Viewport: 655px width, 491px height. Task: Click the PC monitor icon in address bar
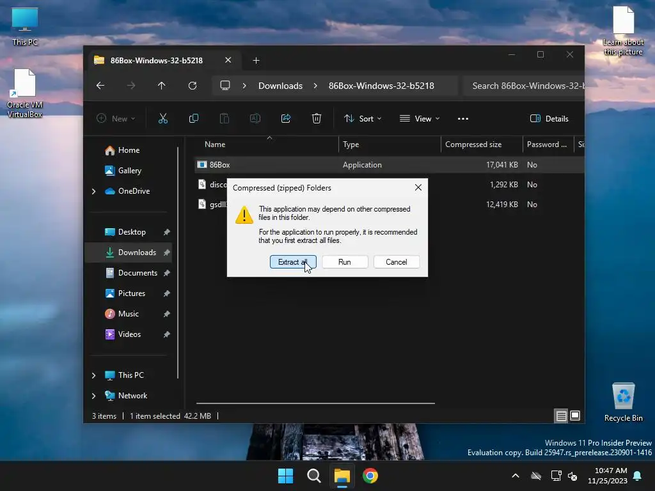(x=225, y=86)
